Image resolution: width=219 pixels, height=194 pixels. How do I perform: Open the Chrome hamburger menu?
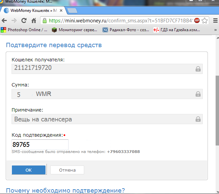[x=215, y=21]
